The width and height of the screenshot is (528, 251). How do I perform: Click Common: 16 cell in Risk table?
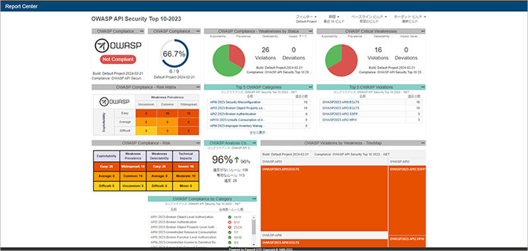133,176
